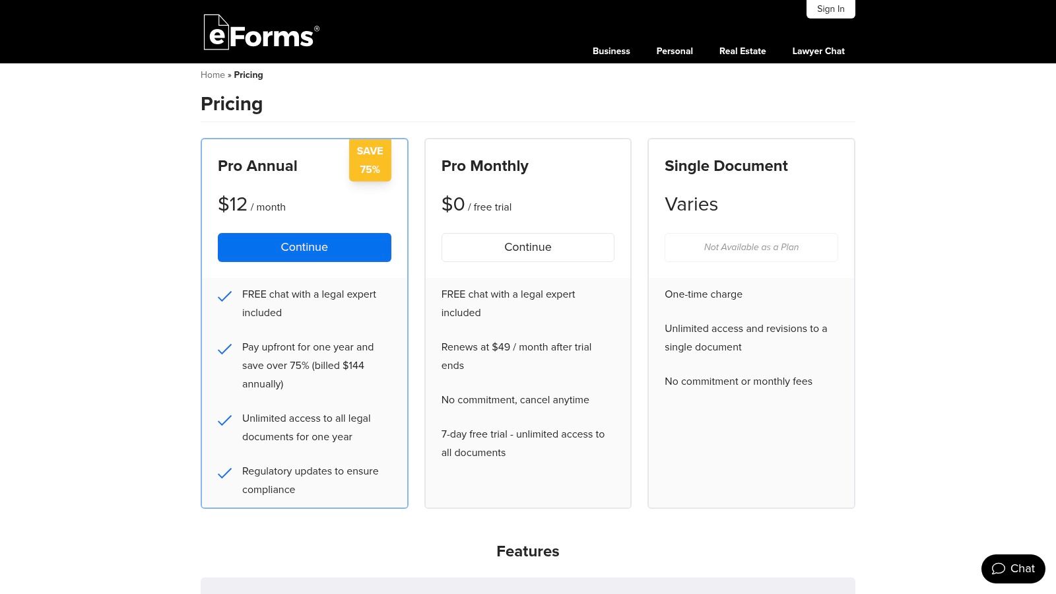Click the eForms logo
This screenshot has width=1056, height=594.
pyautogui.click(x=261, y=32)
